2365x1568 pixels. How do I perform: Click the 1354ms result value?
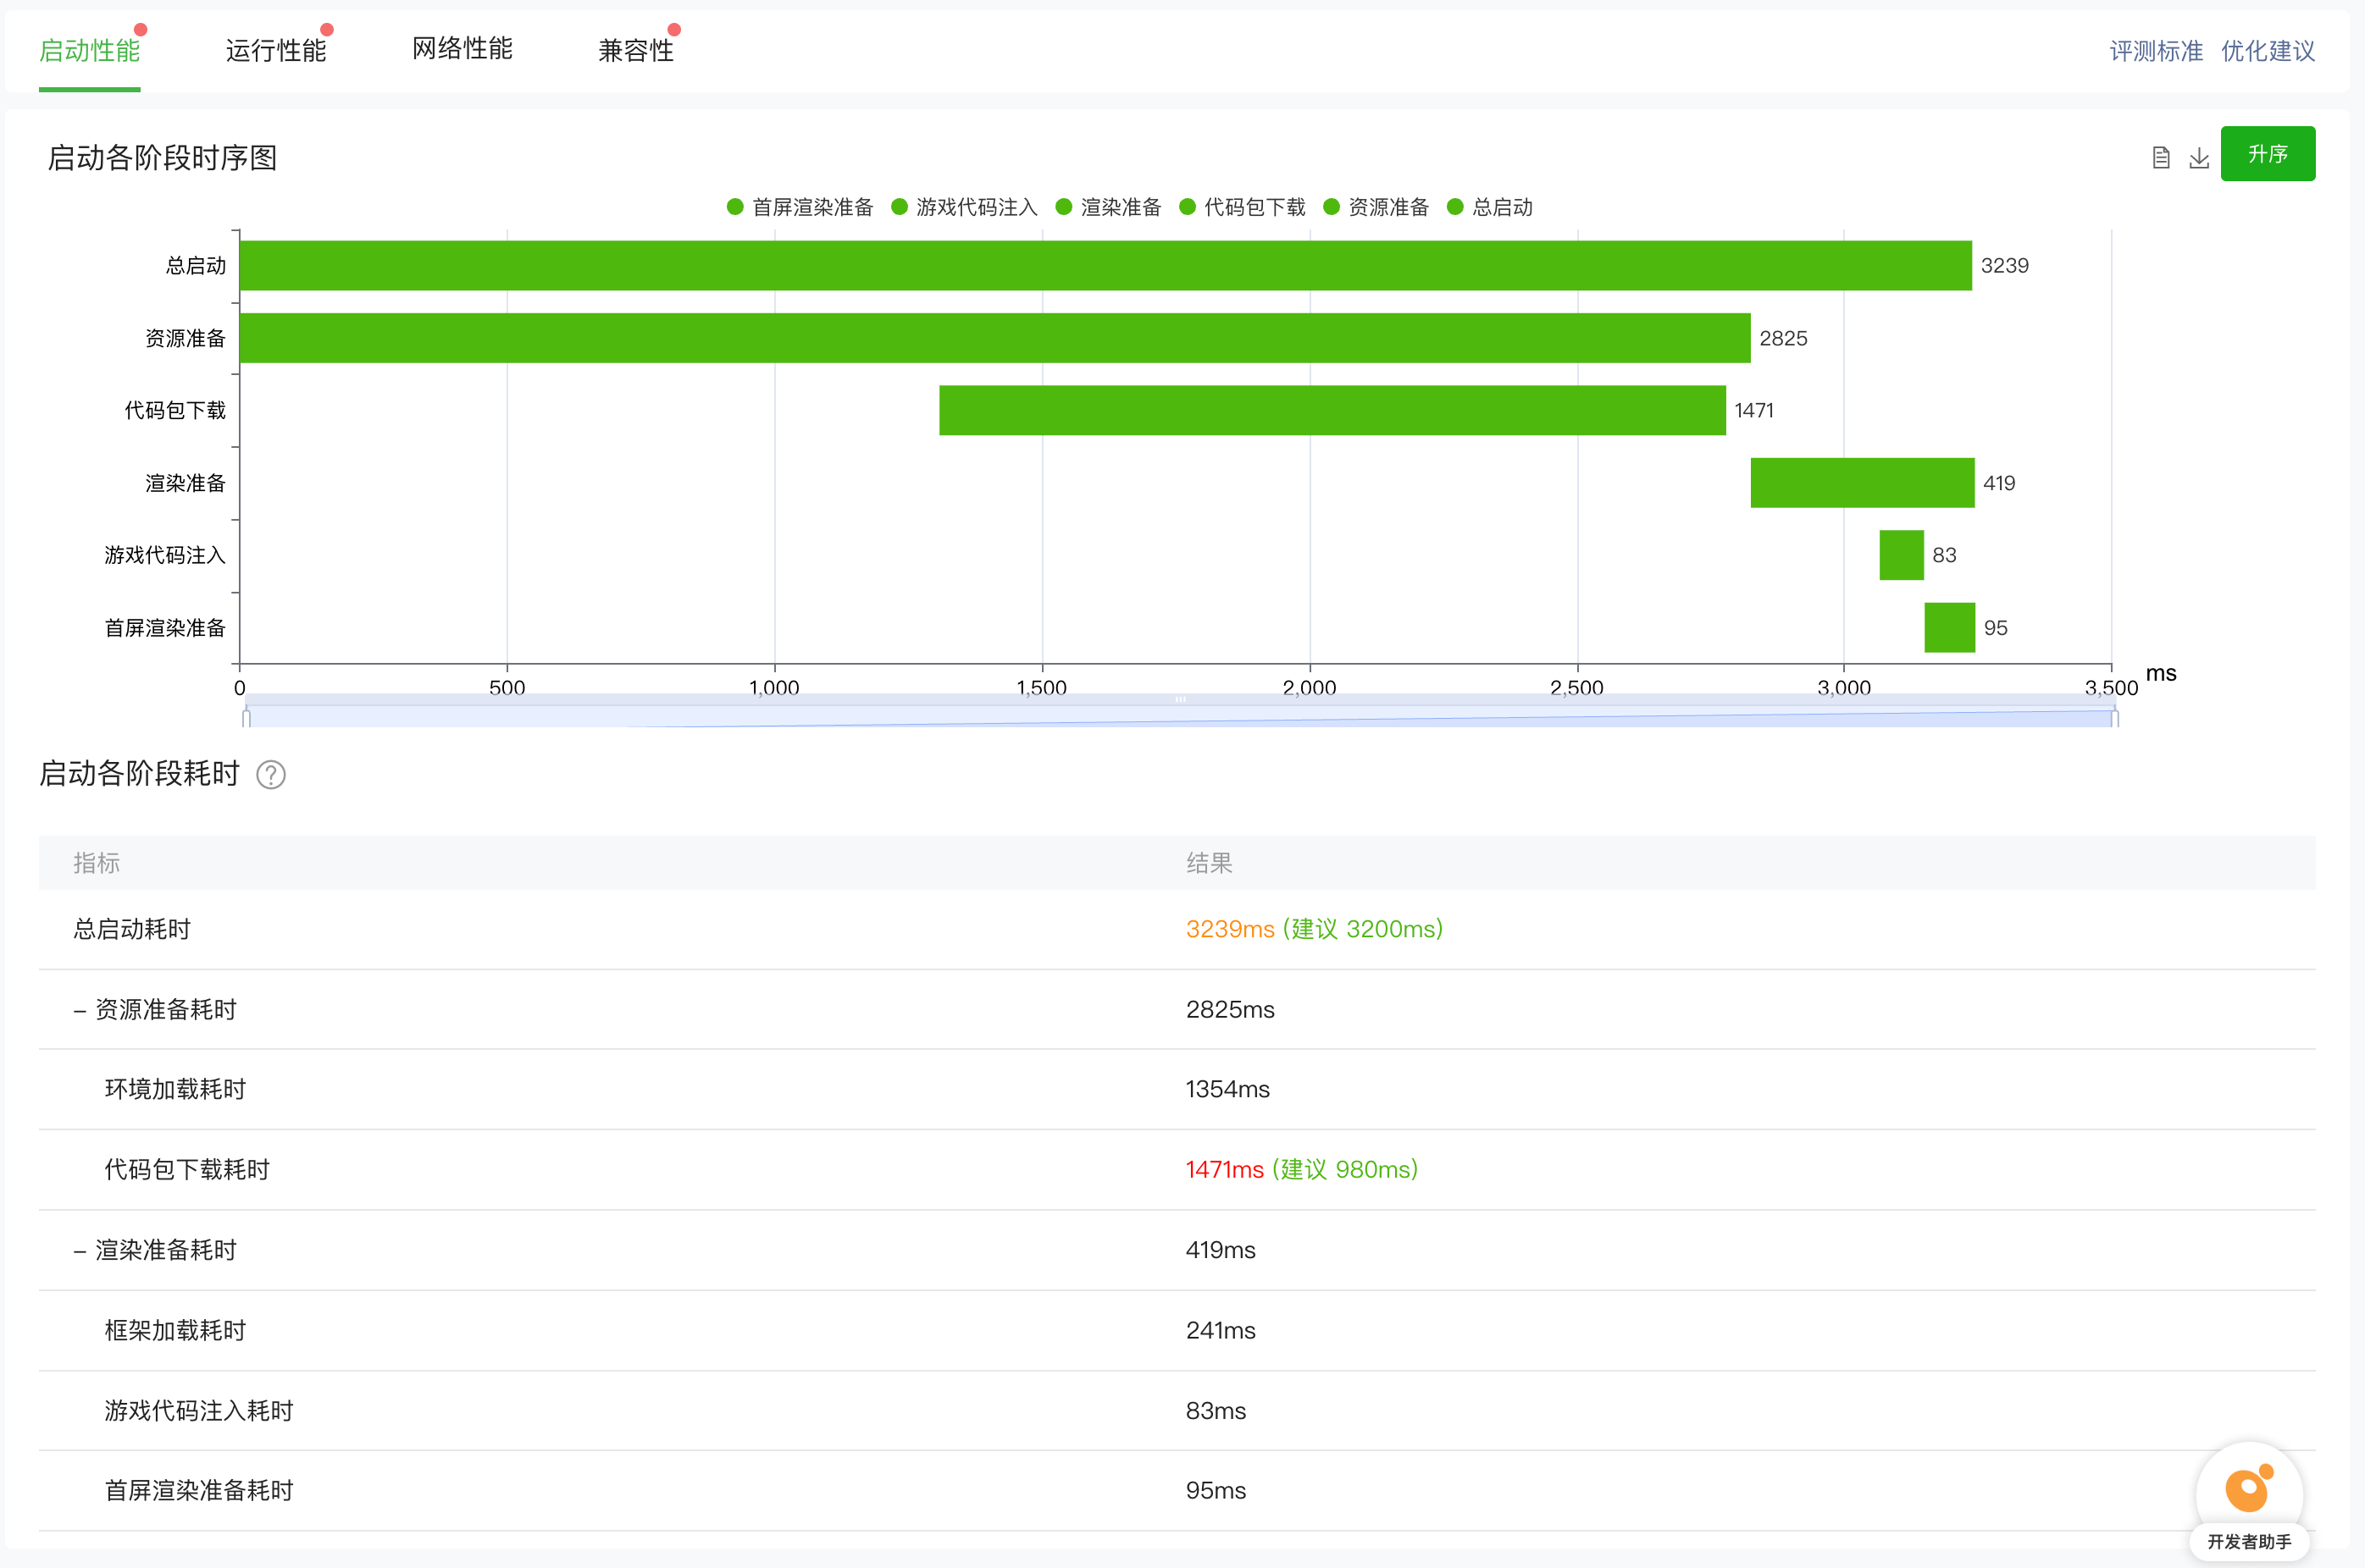1227,1090
